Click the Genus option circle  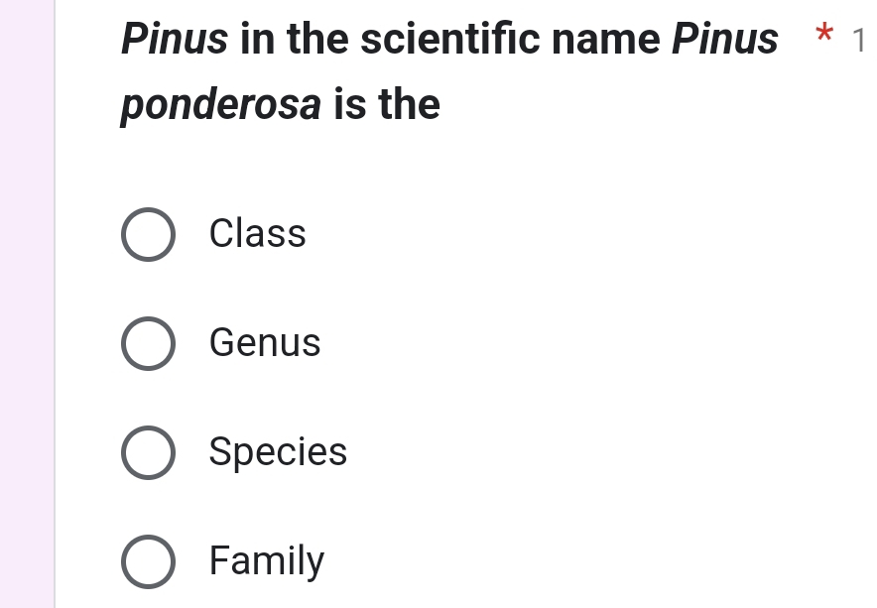(147, 343)
